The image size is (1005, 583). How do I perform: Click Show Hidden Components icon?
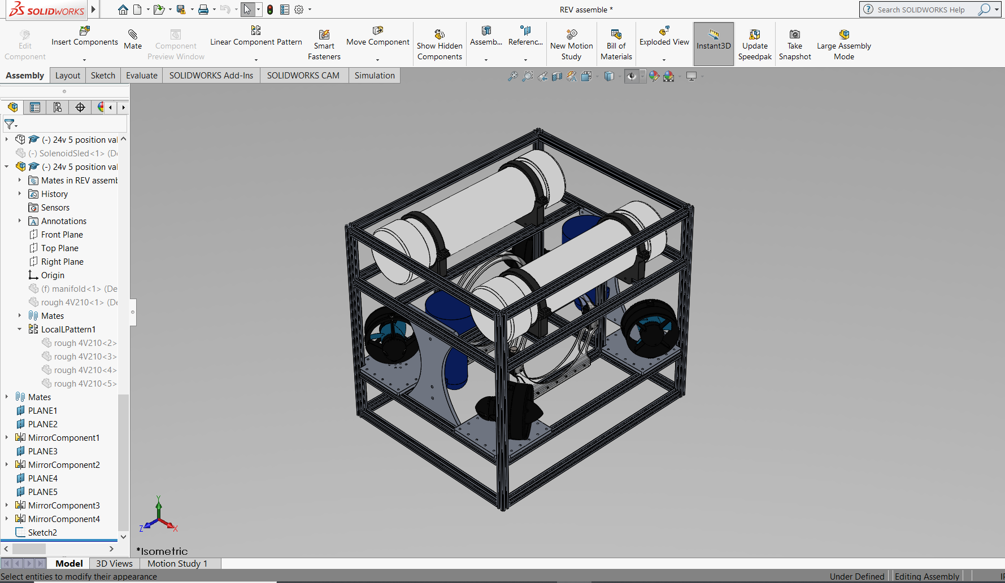pyautogui.click(x=439, y=34)
